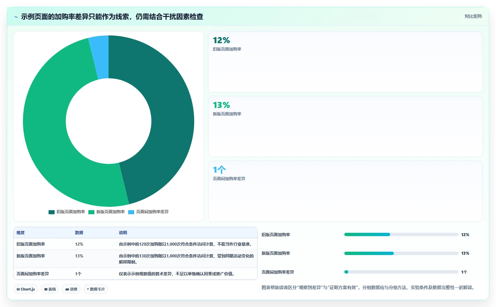496x307 pixels.
Task: Click the lightning icon beside the page title
Action: [x=16, y=17]
